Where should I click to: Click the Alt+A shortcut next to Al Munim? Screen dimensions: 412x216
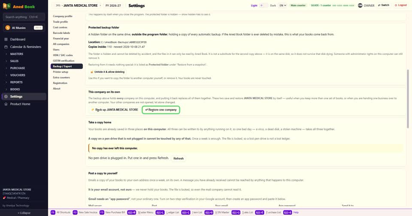pyautogui.click(x=38, y=27)
